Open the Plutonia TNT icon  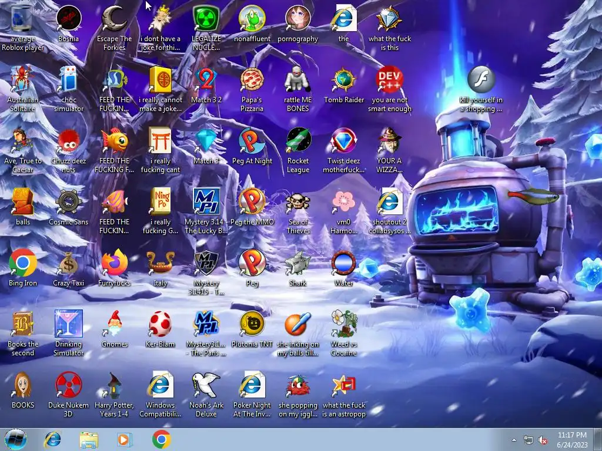tap(252, 324)
